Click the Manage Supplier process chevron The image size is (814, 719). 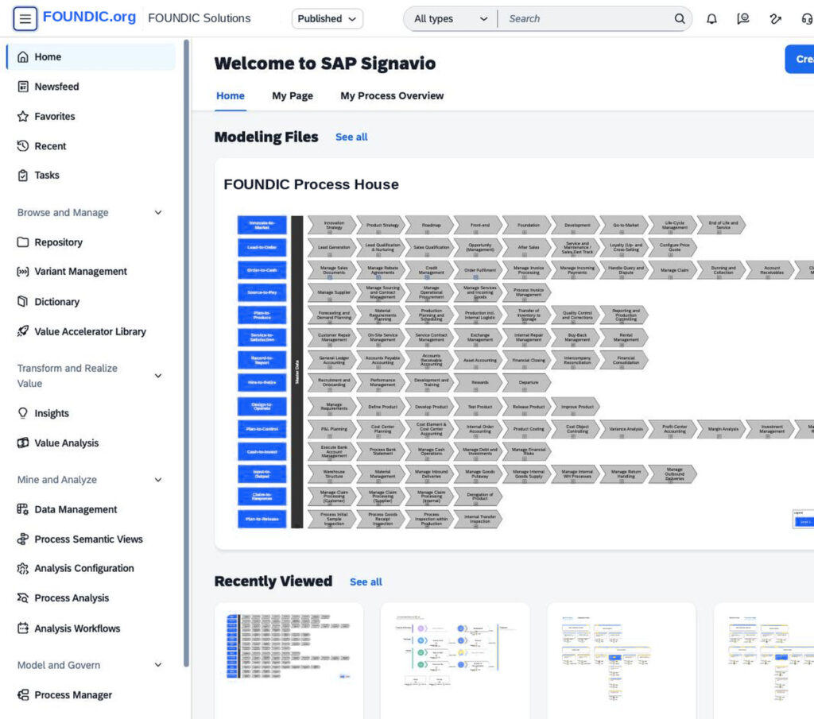[332, 292]
